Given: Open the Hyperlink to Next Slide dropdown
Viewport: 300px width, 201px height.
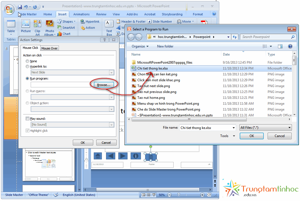Looking at the screenshot, I should click(x=111, y=72).
